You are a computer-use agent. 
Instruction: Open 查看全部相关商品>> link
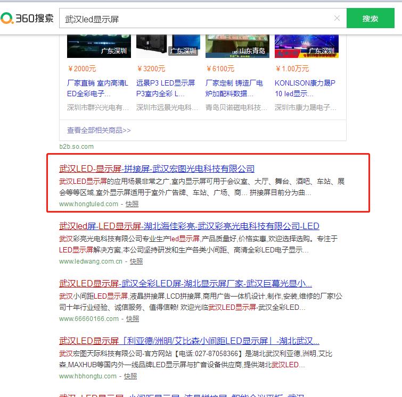pyautogui.click(x=99, y=130)
